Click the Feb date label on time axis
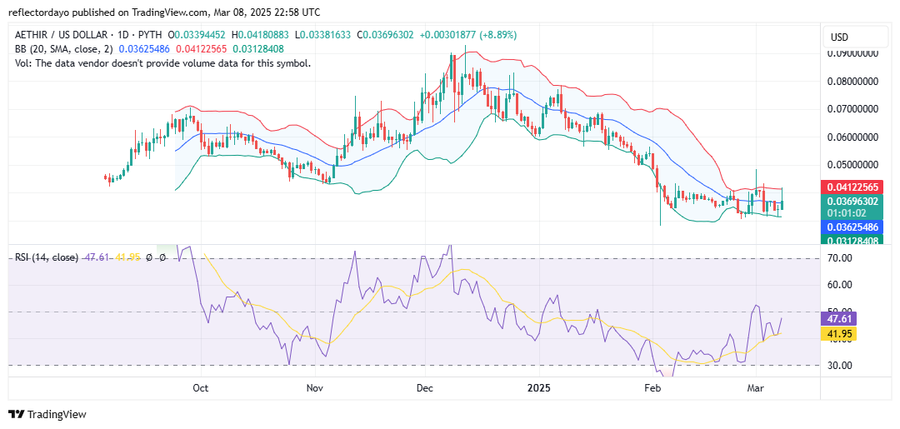 tap(652, 388)
